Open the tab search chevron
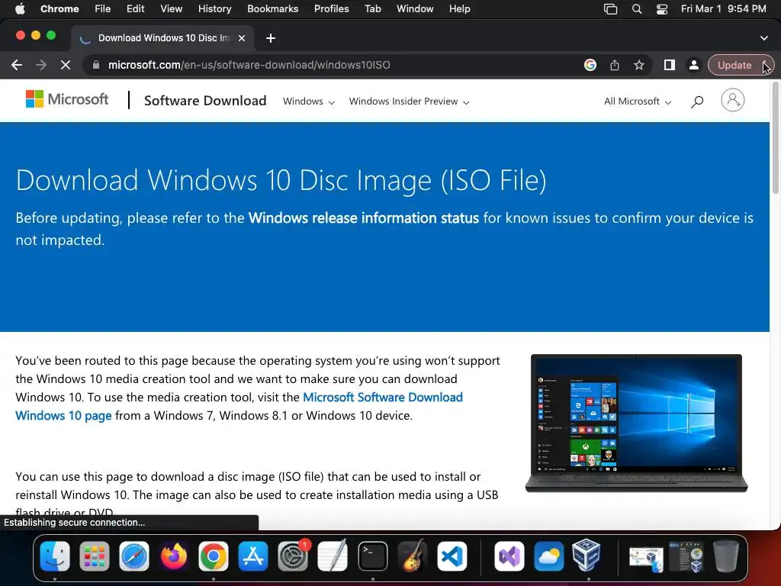 coord(764,38)
